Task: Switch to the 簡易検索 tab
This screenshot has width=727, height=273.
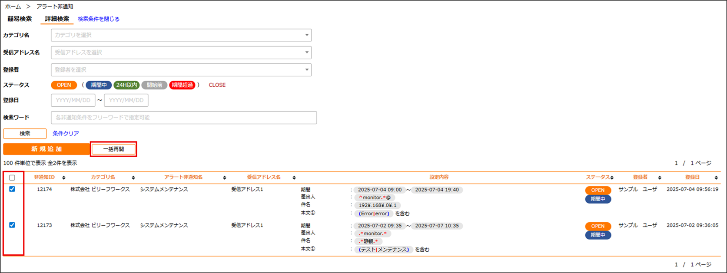Action: [x=20, y=19]
